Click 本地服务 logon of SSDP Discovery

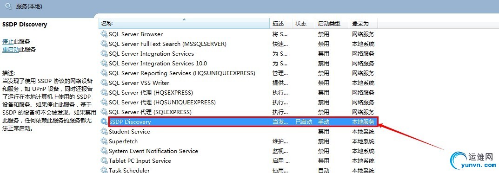click(363, 122)
